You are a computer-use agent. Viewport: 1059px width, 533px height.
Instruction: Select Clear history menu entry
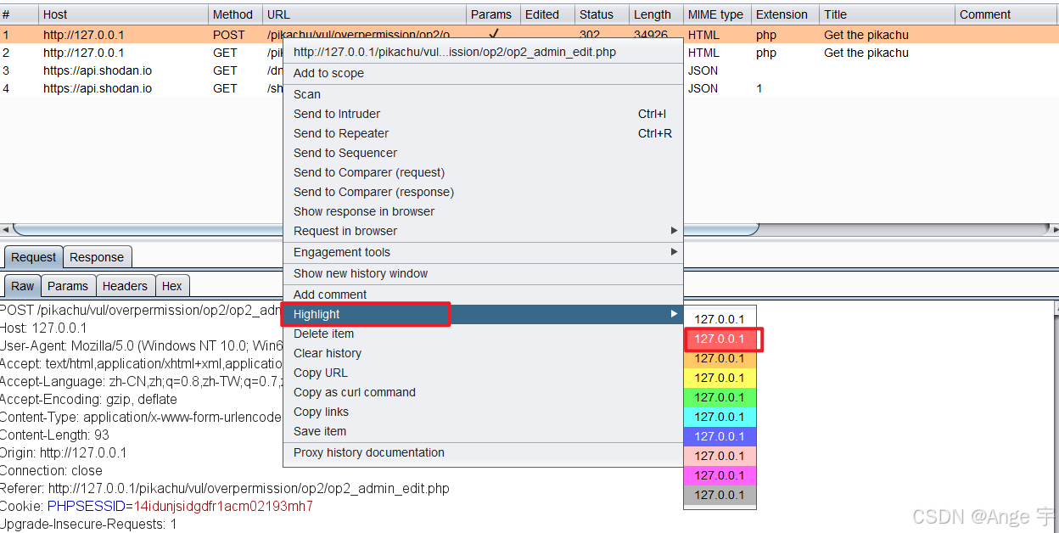483,353
